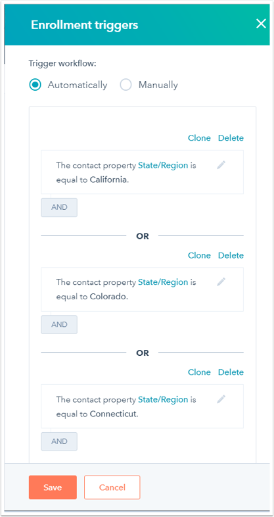Add AND condition below Connecticut filter
Viewport: 274px width, 517px height.
59,441
